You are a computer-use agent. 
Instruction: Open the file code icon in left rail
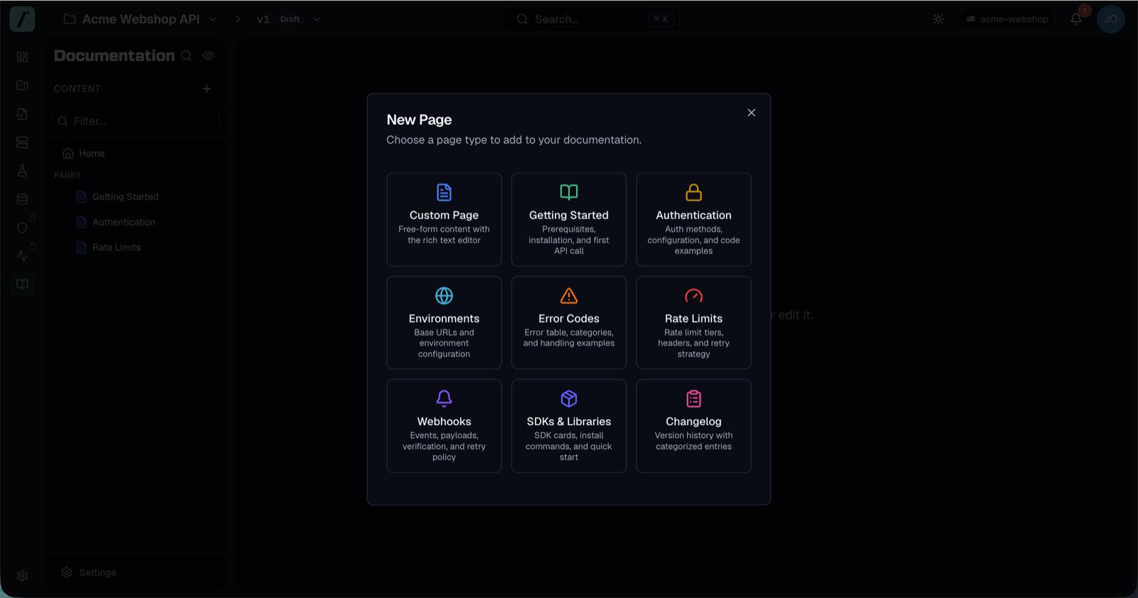(22, 114)
